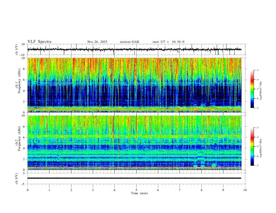
Task: Click the "station=GAK" label
Action: (x=130, y=42)
